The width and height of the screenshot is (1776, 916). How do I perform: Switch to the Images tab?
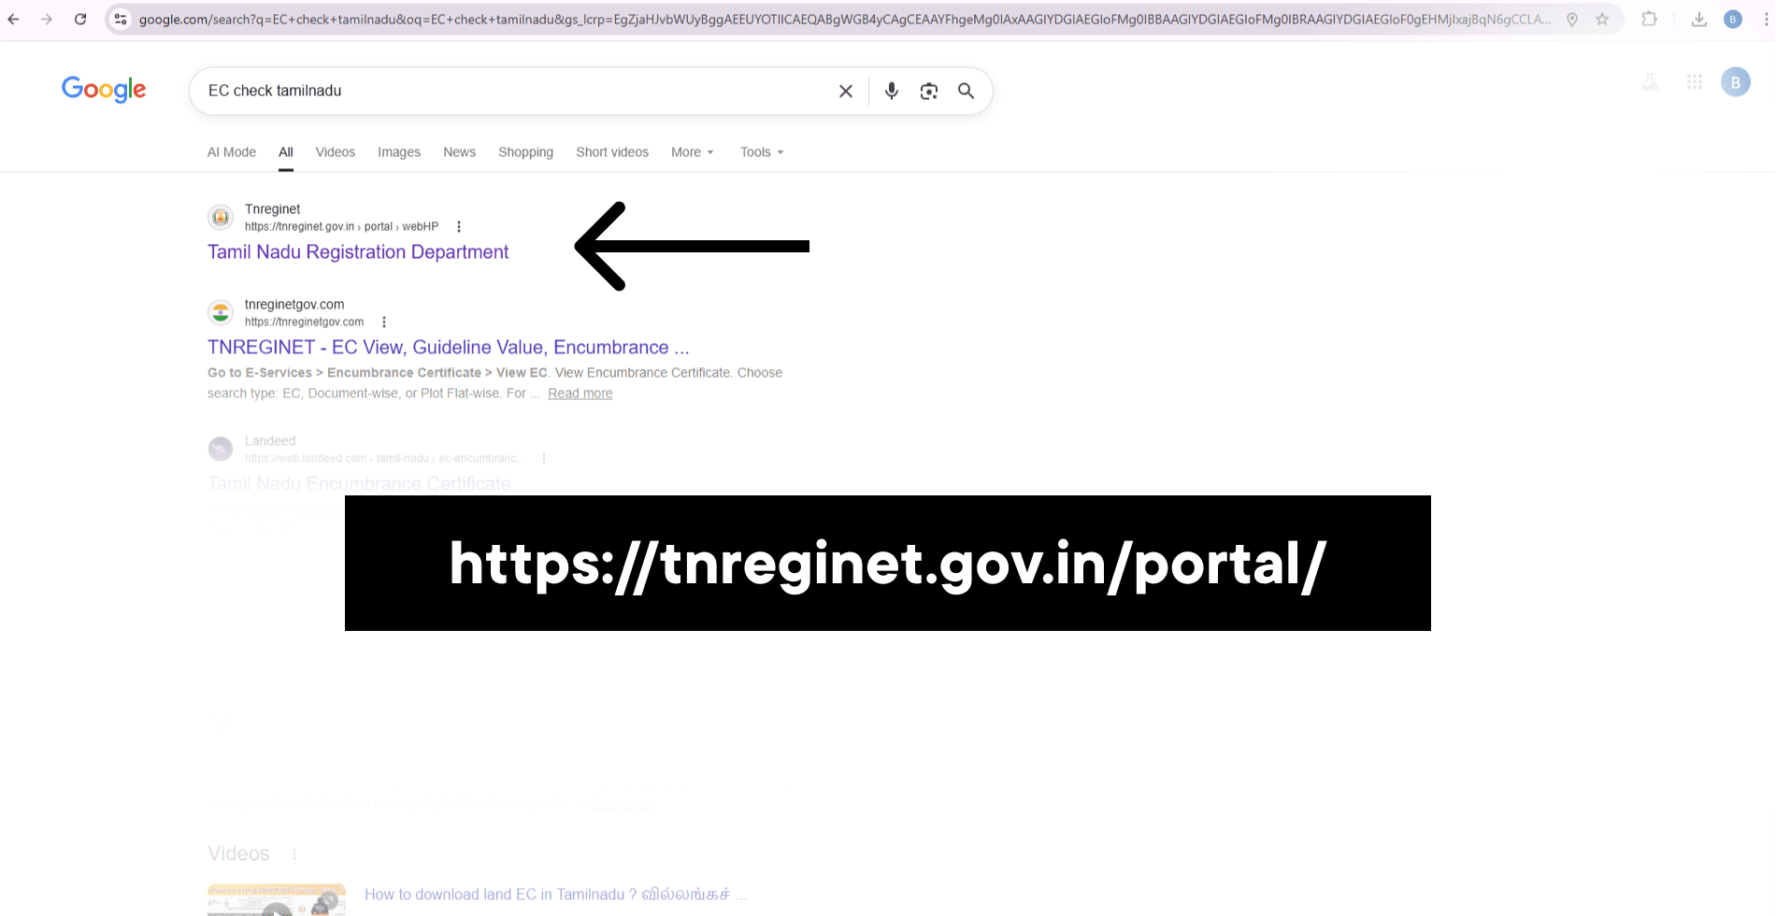point(398,152)
